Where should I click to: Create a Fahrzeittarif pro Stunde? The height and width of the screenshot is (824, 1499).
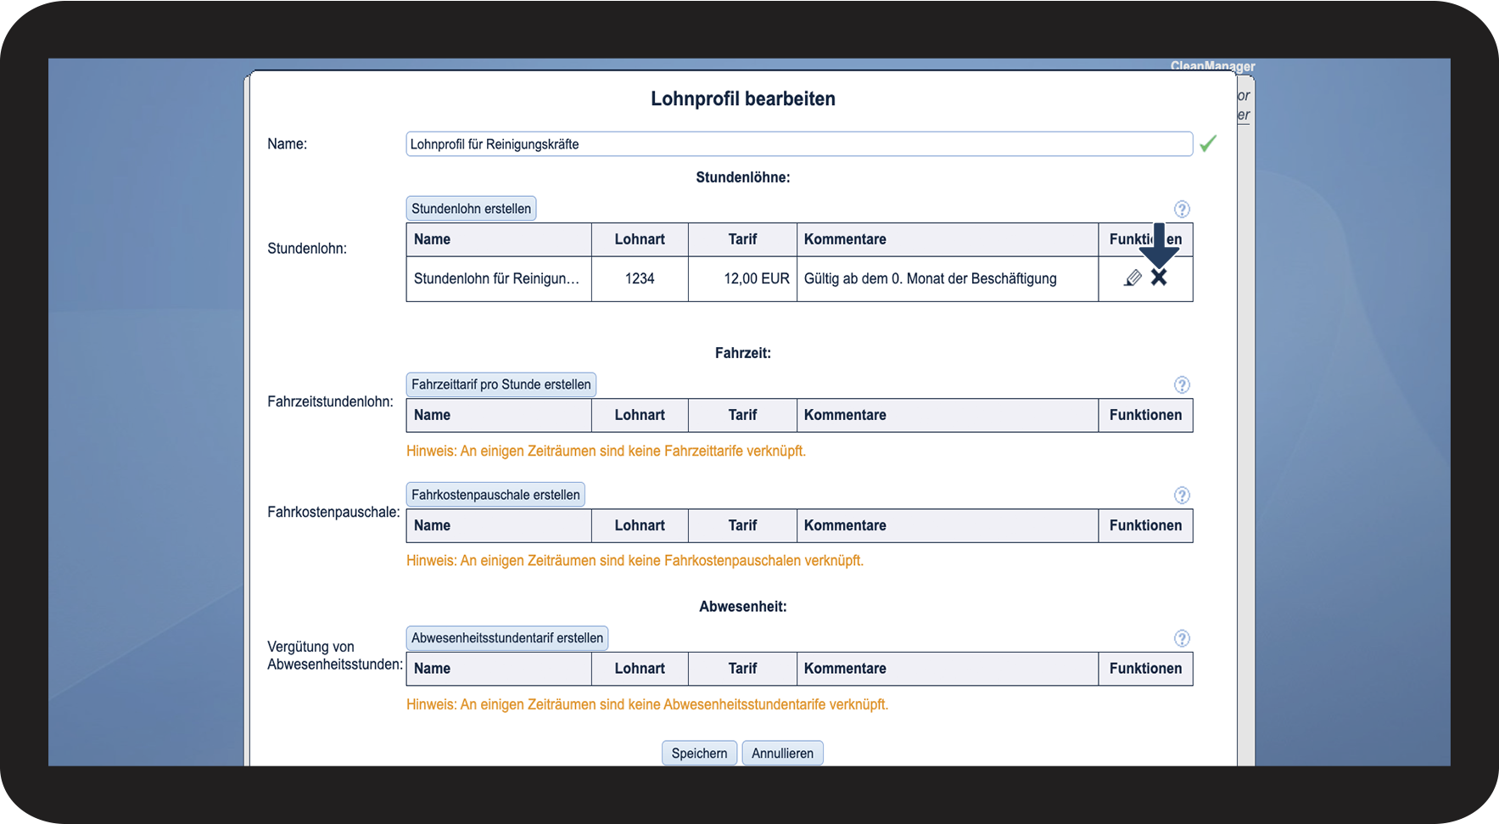click(x=501, y=384)
